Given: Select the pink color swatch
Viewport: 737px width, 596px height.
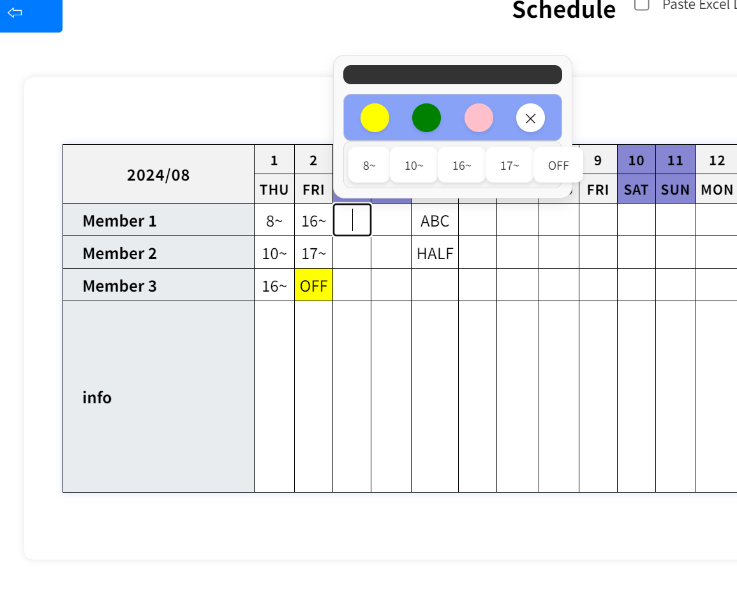Looking at the screenshot, I should 479,118.
